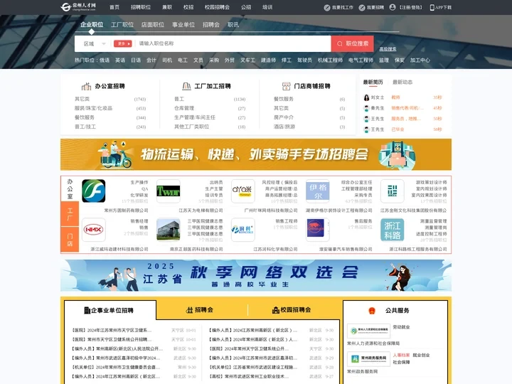The image size is (512, 384).
Task: Go to 首页 in top navigation
Action: (x=114, y=7)
